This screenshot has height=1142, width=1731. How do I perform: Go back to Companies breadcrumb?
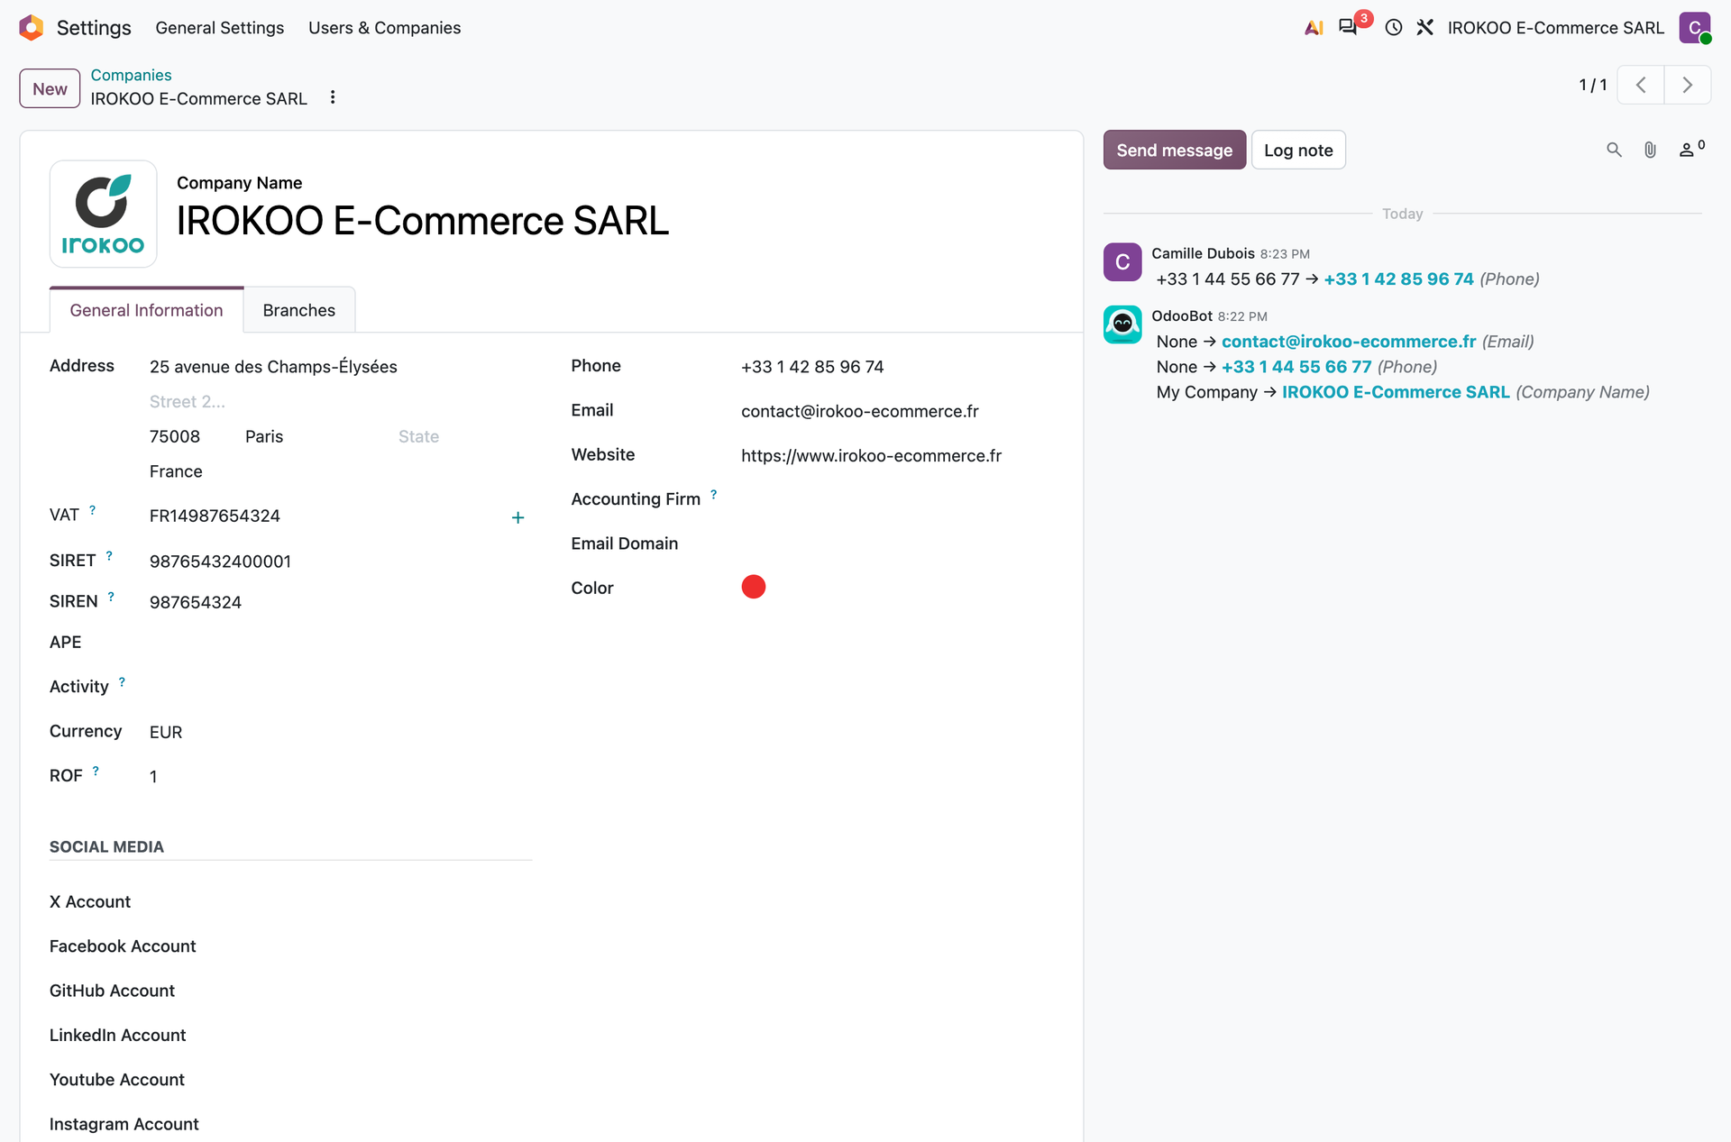[x=131, y=75]
